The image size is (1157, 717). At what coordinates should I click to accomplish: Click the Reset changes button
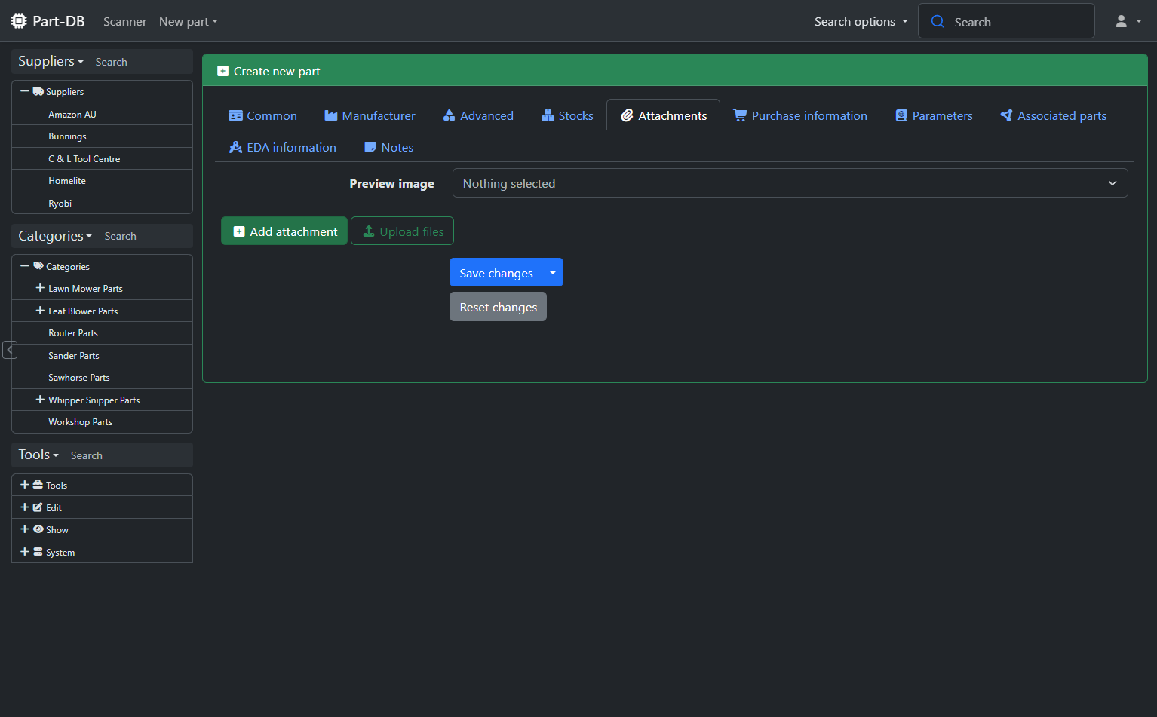[x=498, y=307]
